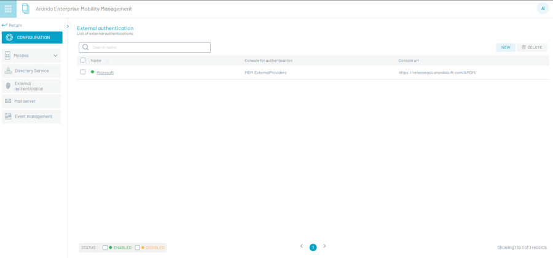Click the DELETE button
Image resolution: width=553 pixels, height=258 pixels.
(x=532, y=48)
